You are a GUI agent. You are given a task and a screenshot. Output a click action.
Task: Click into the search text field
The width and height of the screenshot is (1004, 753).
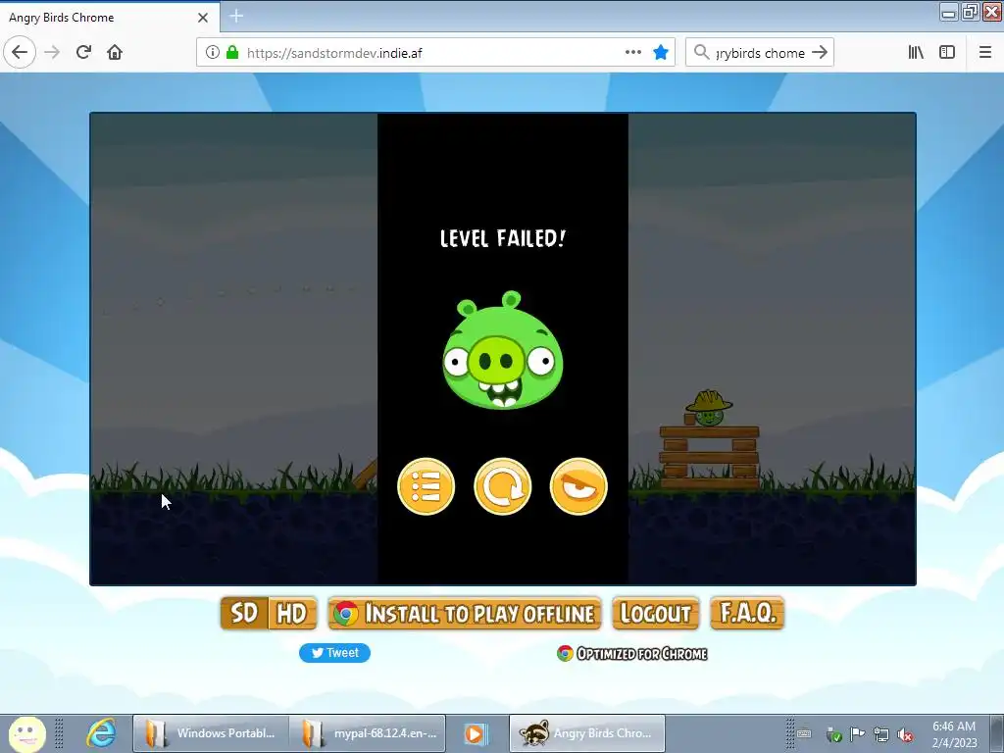(x=761, y=53)
